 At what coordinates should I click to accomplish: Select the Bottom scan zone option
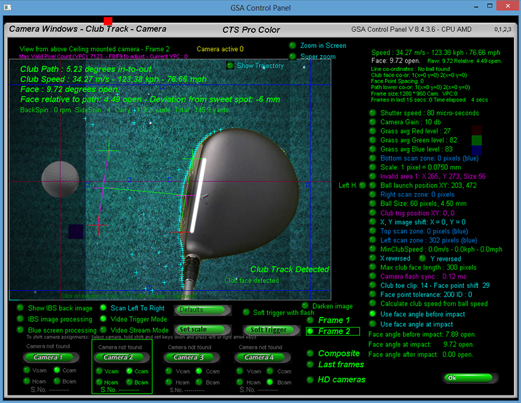(373, 158)
